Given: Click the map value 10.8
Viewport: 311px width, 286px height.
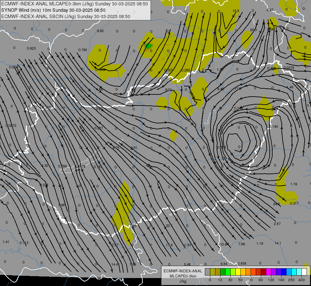Looking at the screenshot, I should pos(223,244).
